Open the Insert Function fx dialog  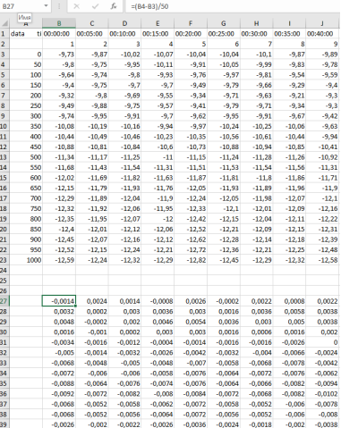[x=114, y=6]
